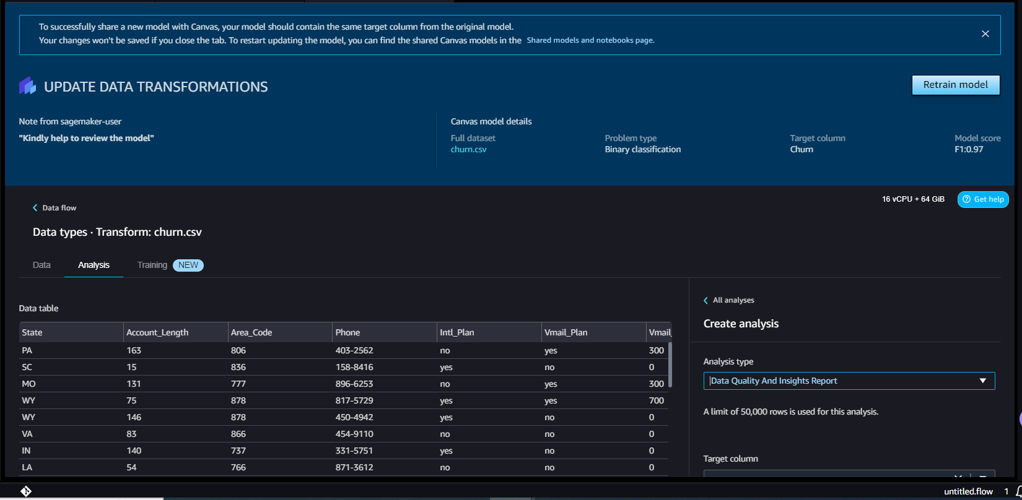Image resolution: width=1022 pixels, height=500 pixels.
Task: Click the untitled.flow status bar entry
Action: pos(968,491)
